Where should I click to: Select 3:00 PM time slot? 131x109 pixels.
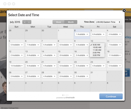97,55
